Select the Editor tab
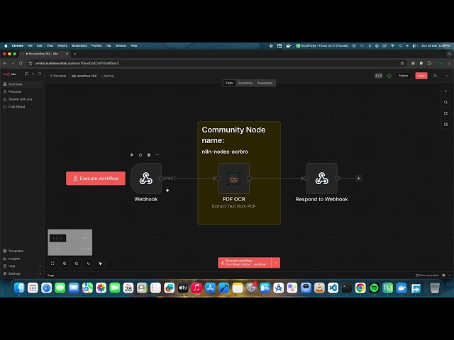Viewport: 454px width, 340px height. (229, 83)
